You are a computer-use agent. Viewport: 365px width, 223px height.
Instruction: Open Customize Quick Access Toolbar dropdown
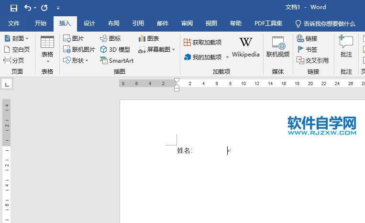click(x=58, y=9)
